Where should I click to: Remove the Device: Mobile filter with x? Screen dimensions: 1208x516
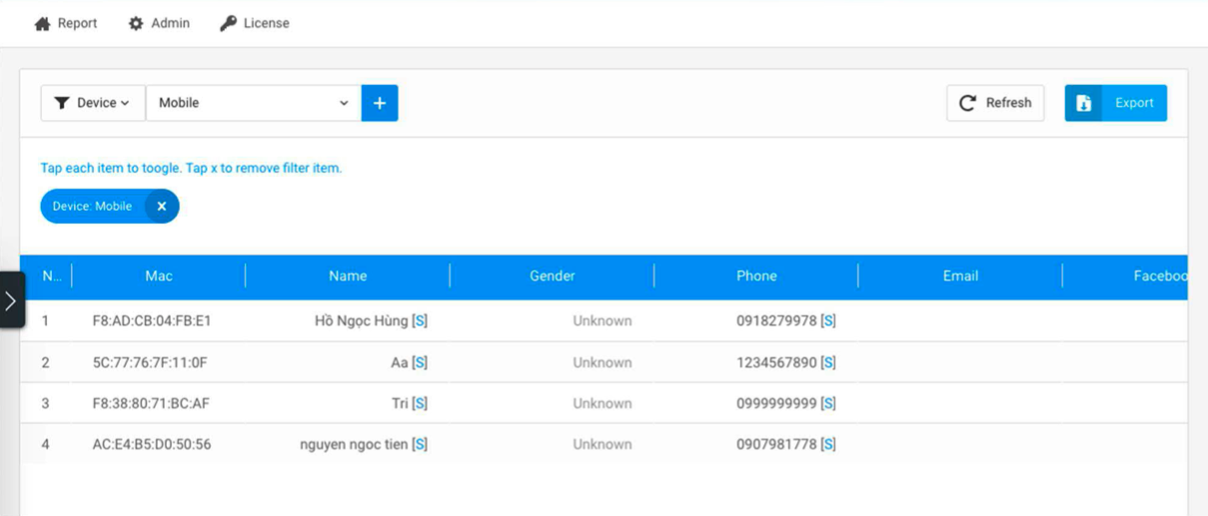(x=162, y=206)
